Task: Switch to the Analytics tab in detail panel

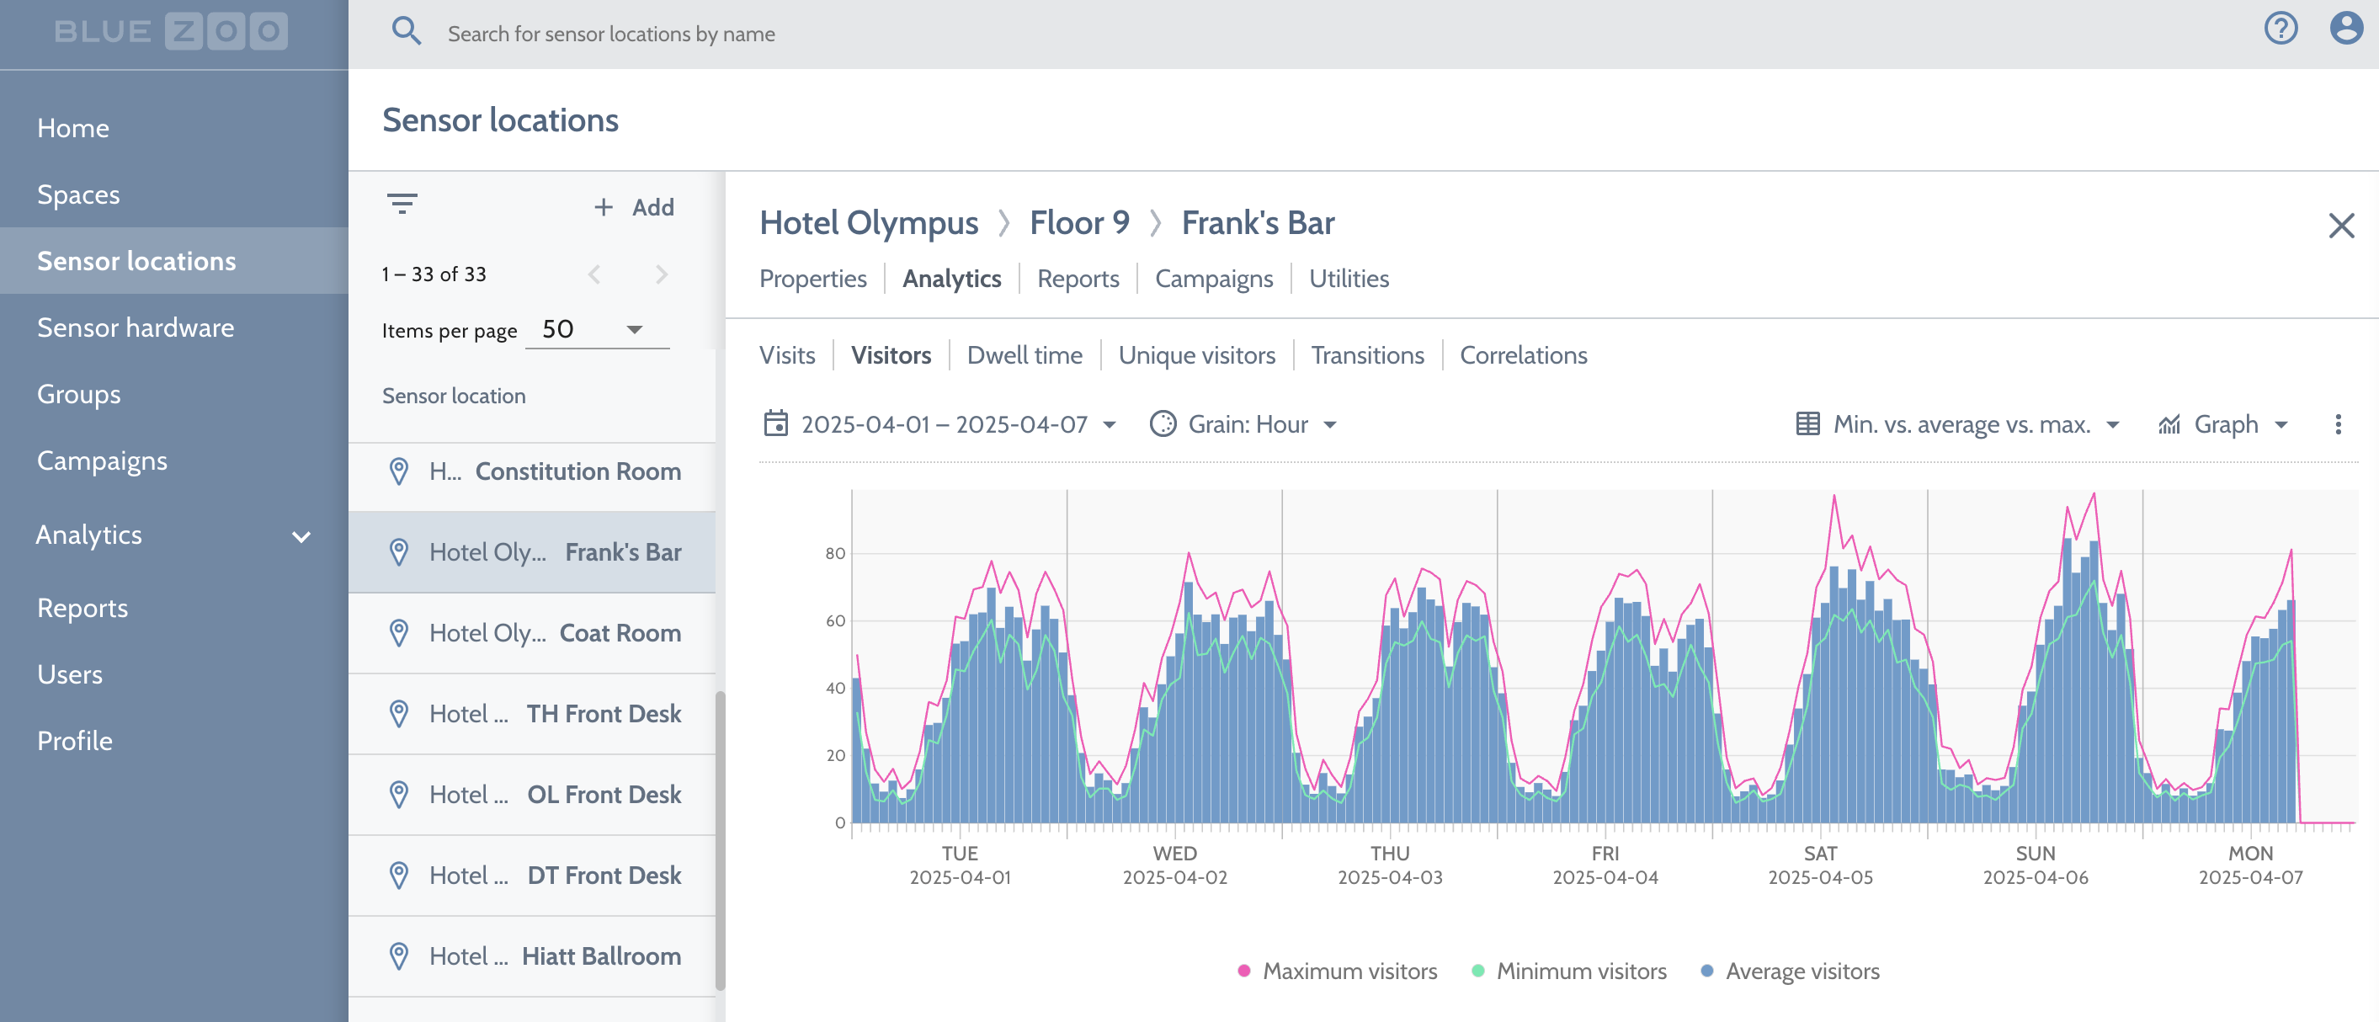Action: 951,279
